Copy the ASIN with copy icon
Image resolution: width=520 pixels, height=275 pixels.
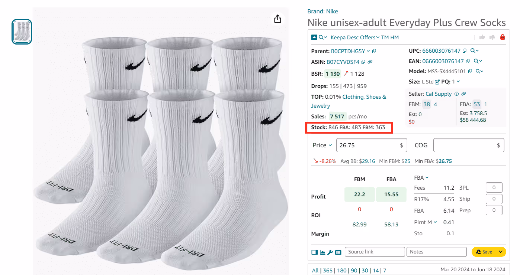363,62
